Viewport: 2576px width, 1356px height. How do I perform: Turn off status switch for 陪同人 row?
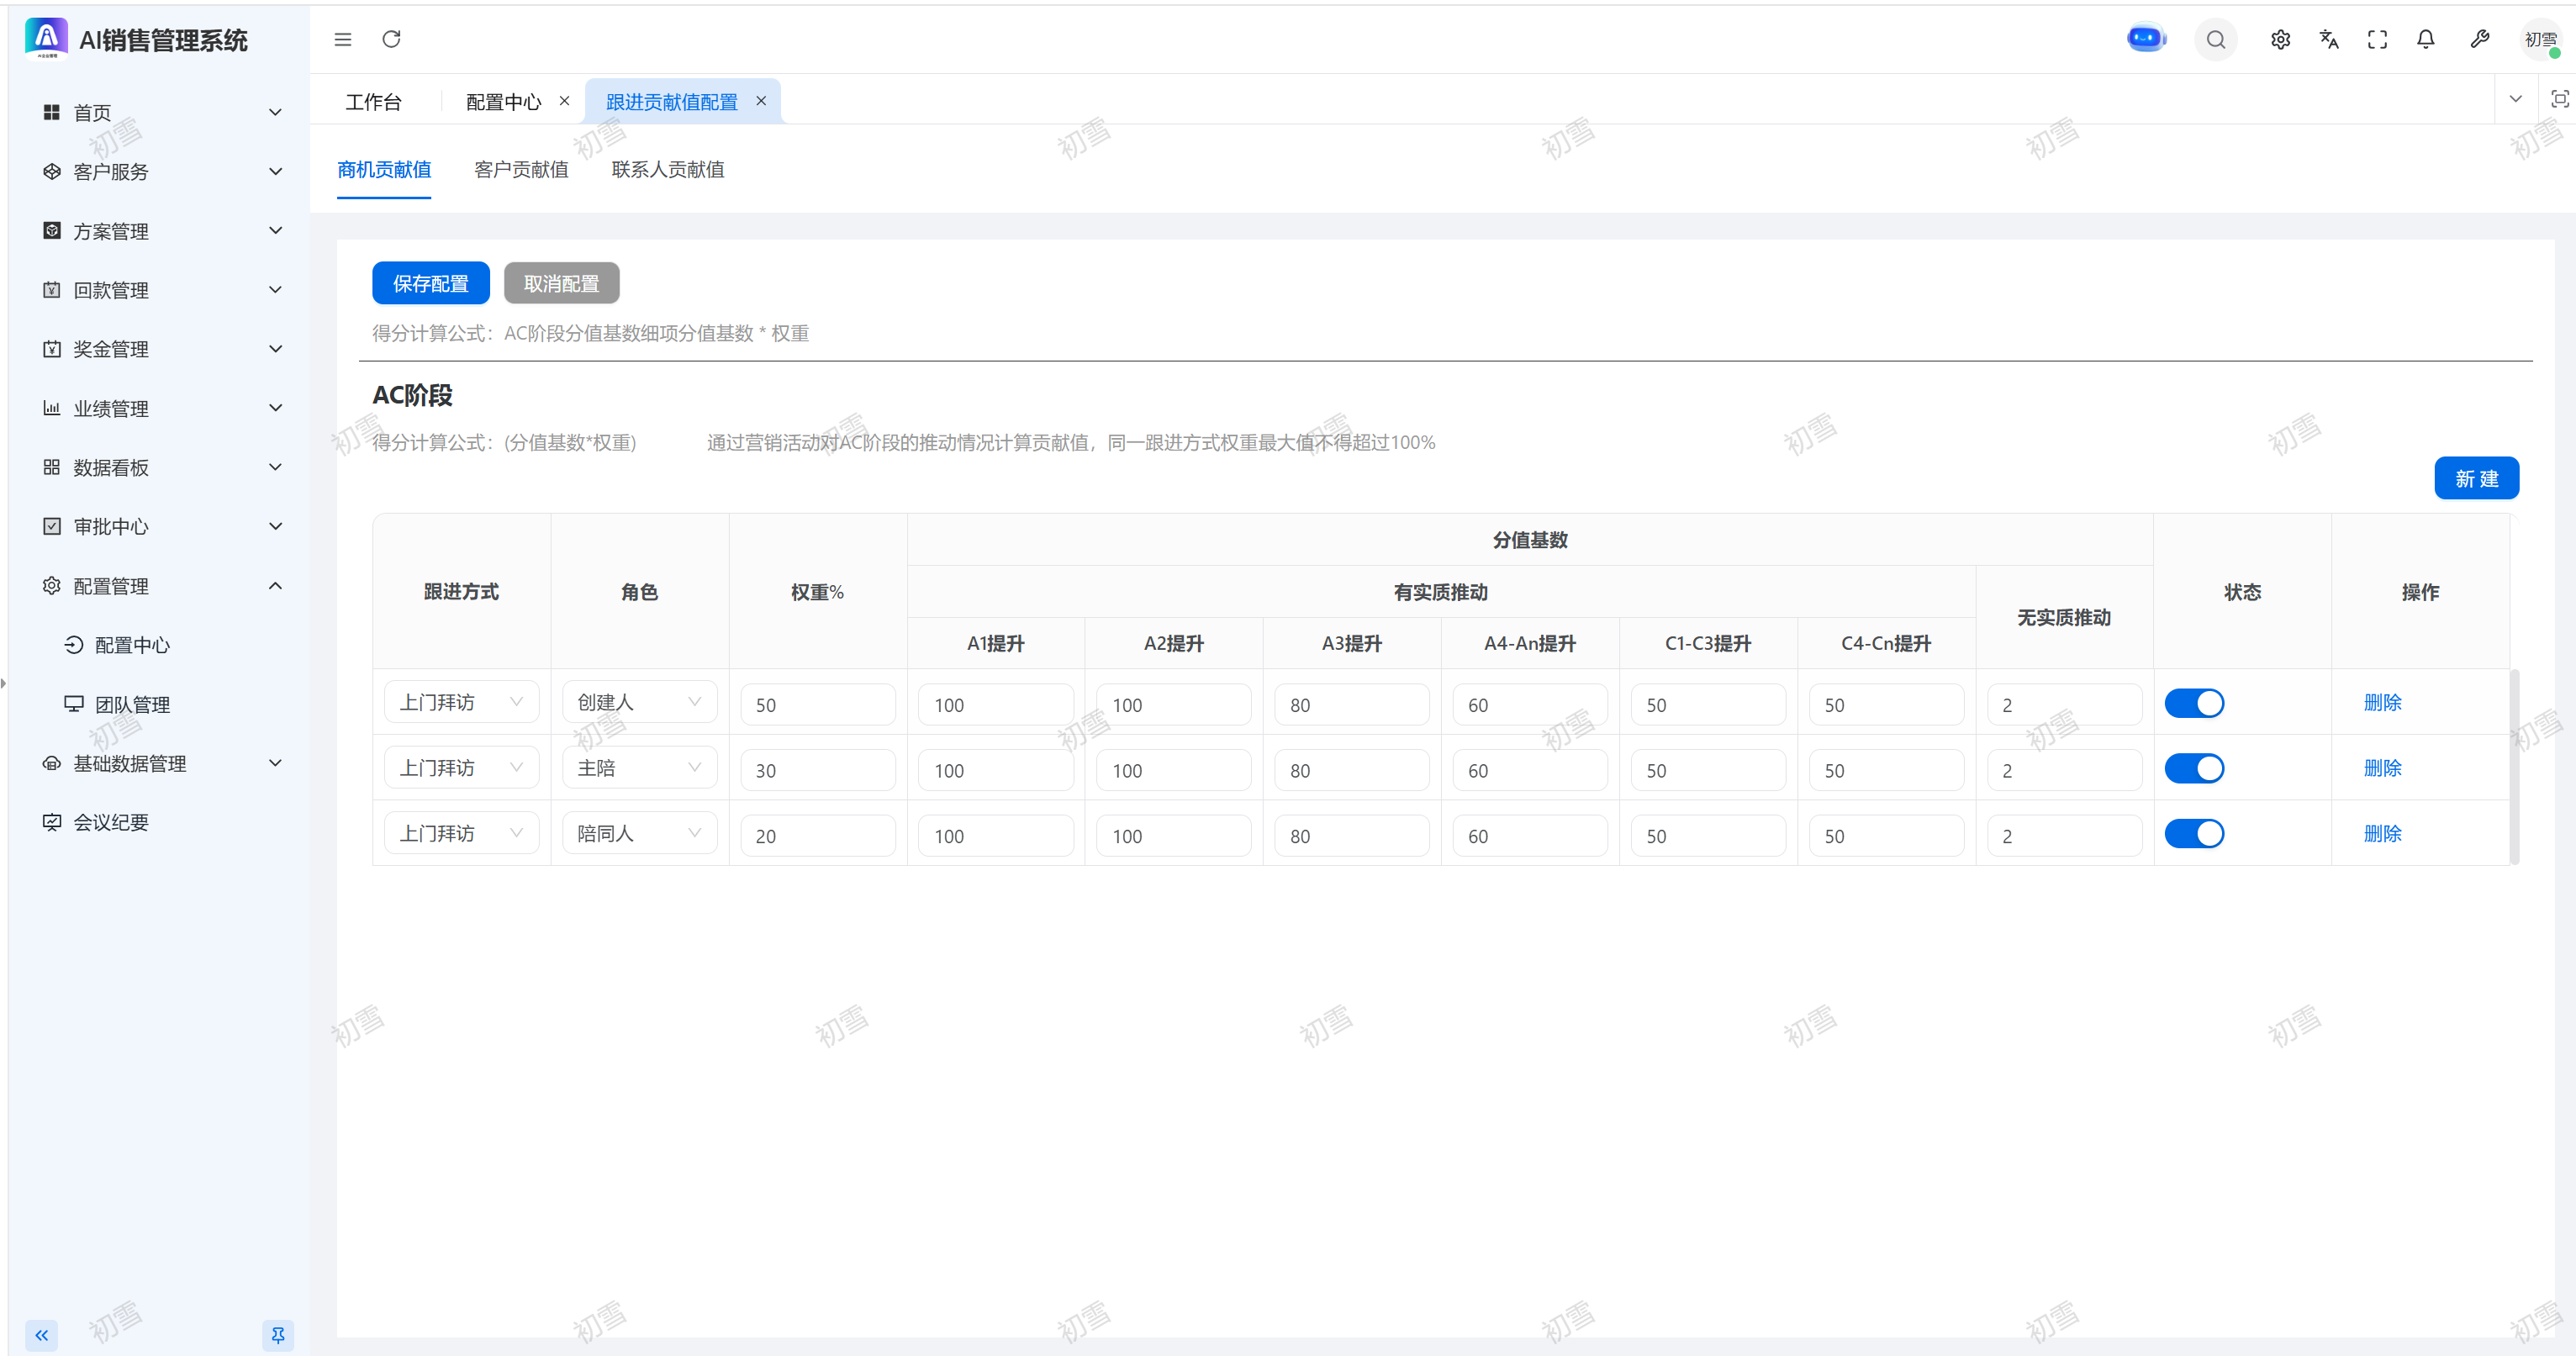click(x=2194, y=833)
